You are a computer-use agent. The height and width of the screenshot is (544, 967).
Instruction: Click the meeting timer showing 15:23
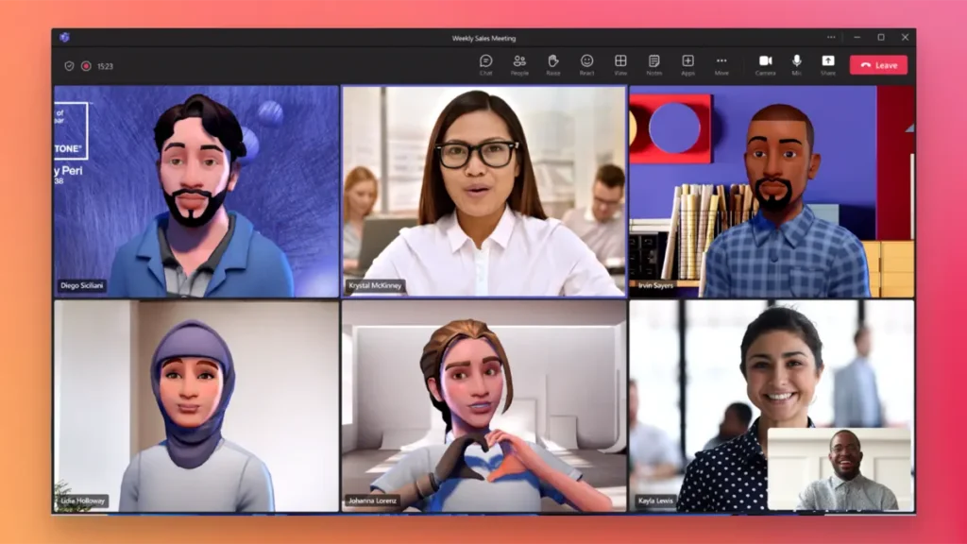pos(105,64)
